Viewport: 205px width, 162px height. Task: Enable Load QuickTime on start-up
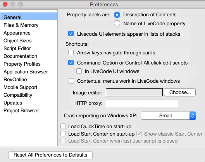point(63,127)
